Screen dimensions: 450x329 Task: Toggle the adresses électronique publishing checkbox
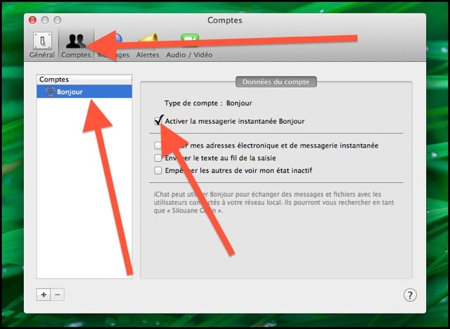(158, 146)
